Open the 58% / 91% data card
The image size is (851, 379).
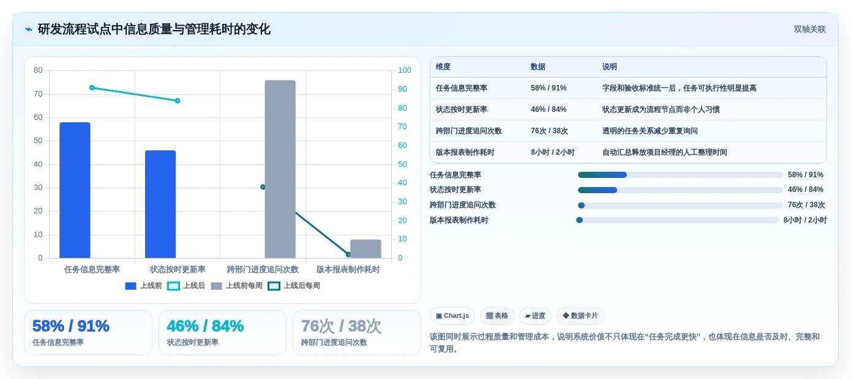tap(88, 333)
